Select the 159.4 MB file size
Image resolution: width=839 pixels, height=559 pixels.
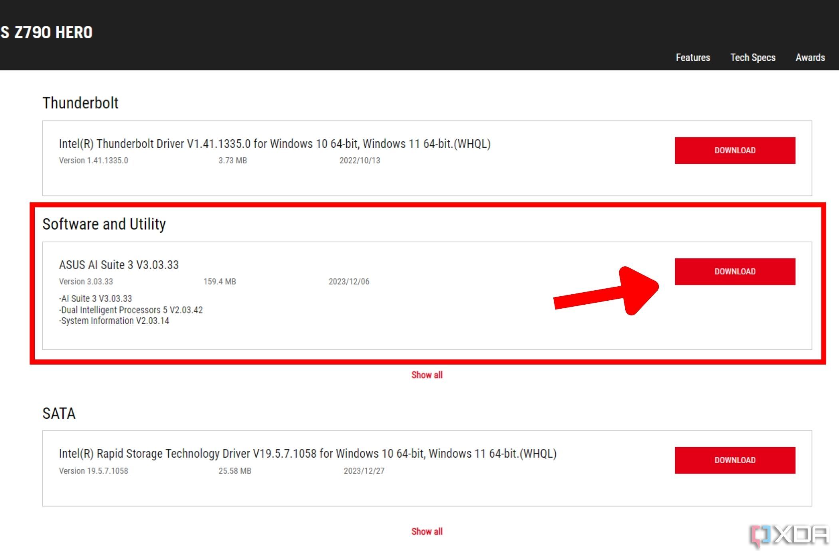[x=220, y=281]
